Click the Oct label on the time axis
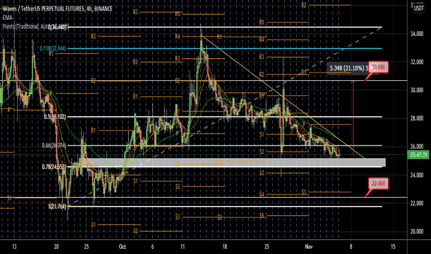The width and height of the screenshot is (431, 254). point(123,247)
